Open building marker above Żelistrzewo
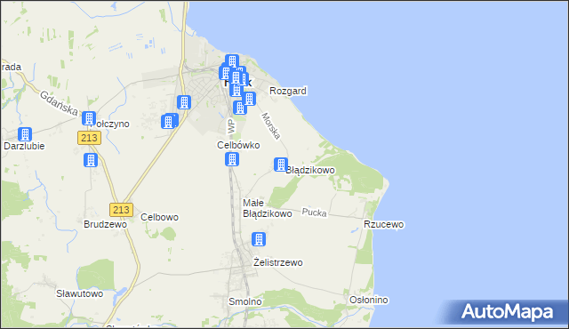The height and width of the screenshot is (329, 569). pyautogui.click(x=259, y=239)
